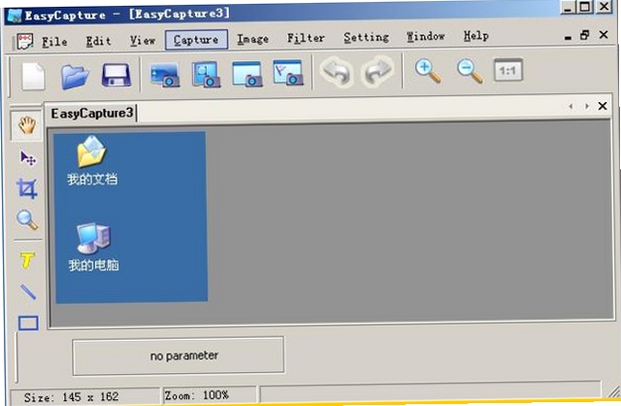Capture active window toolbar icon
This screenshot has height=406, width=621.
click(247, 74)
